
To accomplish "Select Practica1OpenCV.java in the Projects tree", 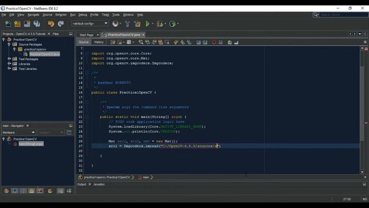I will pos(44,54).
